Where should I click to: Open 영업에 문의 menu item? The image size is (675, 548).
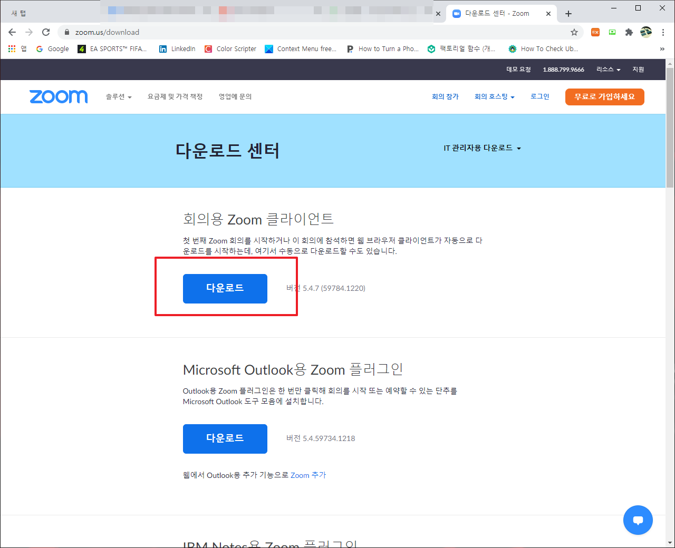point(235,97)
